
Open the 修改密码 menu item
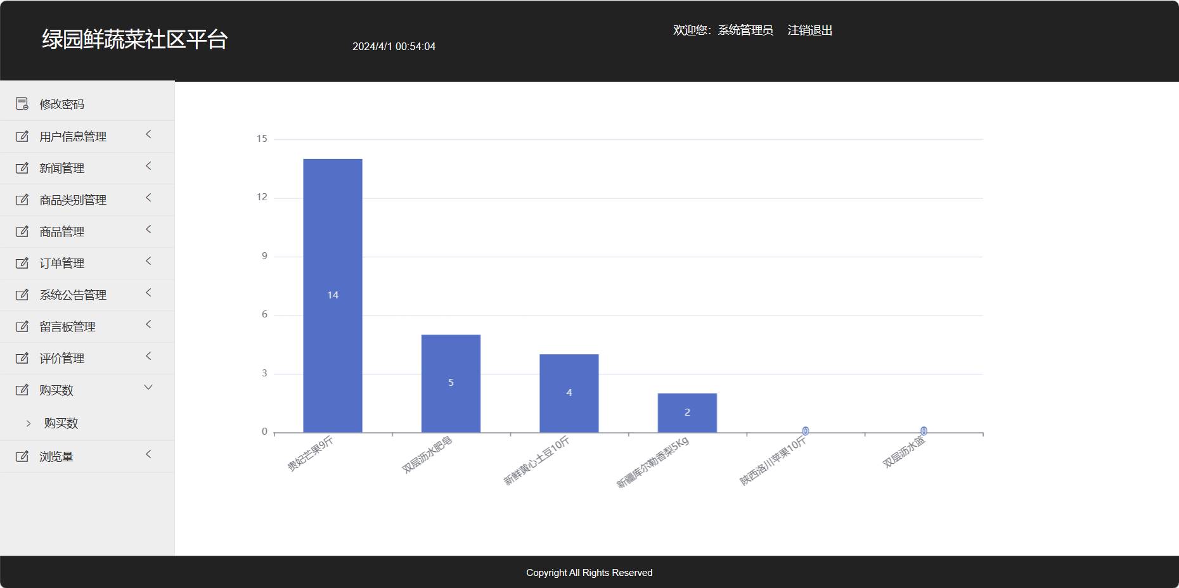coord(61,104)
